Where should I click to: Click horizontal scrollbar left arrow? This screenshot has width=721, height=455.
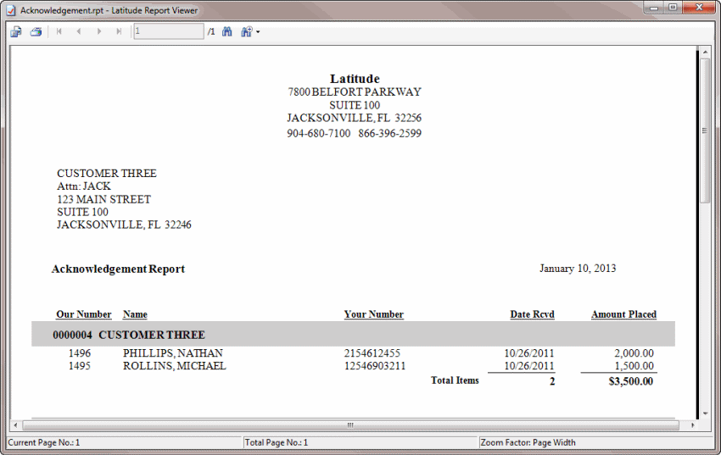15,425
